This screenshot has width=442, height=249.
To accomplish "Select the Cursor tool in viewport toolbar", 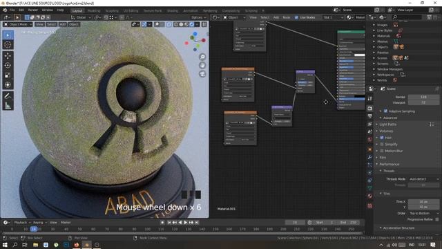I will (8, 44).
